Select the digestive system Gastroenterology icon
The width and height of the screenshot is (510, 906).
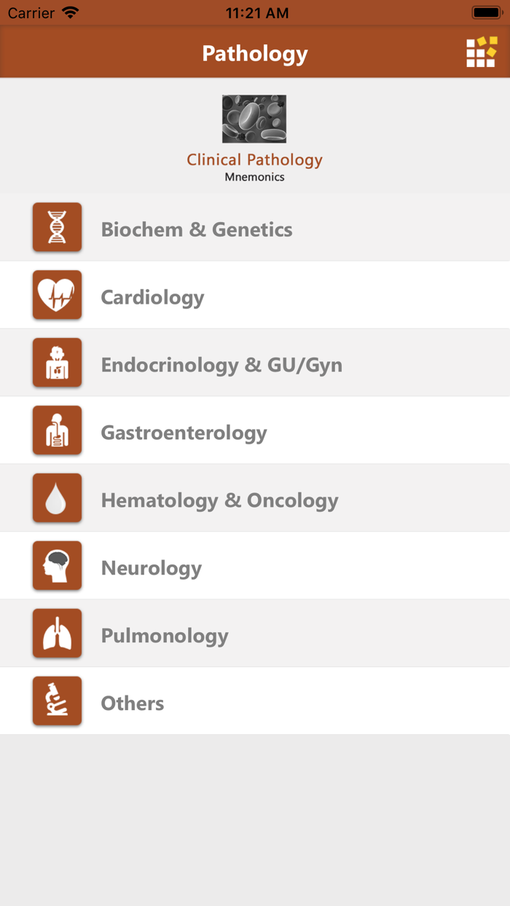[x=57, y=430]
